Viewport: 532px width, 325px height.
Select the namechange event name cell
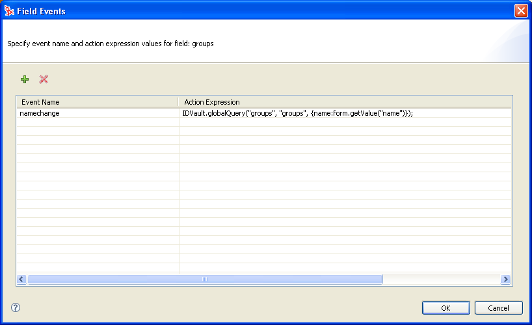(x=98, y=113)
